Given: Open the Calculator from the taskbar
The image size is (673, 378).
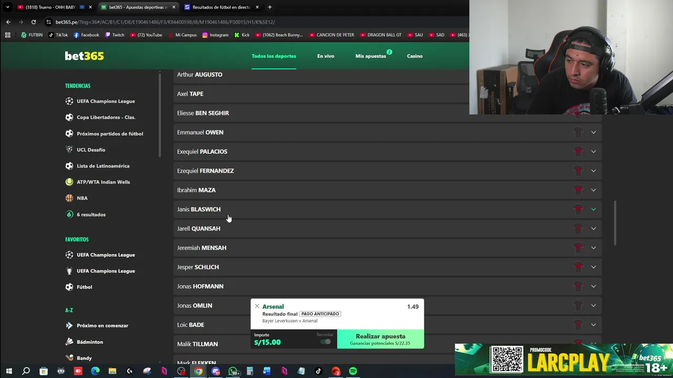Looking at the screenshot, I should coord(250,371).
